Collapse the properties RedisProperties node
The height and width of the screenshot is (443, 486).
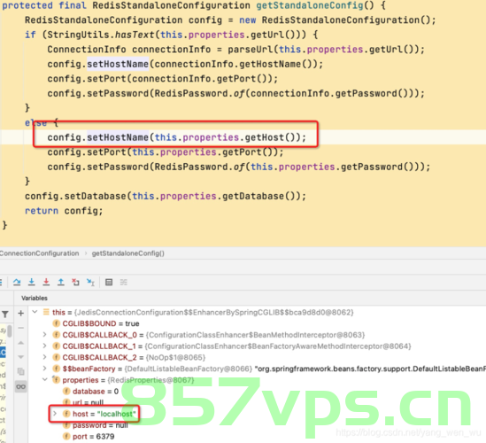(x=45, y=379)
